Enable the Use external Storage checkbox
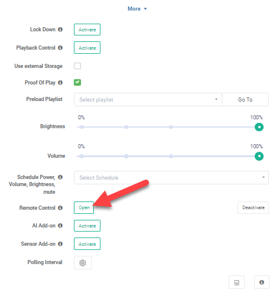This screenshot has height=296, width=276. coord(77,66)
